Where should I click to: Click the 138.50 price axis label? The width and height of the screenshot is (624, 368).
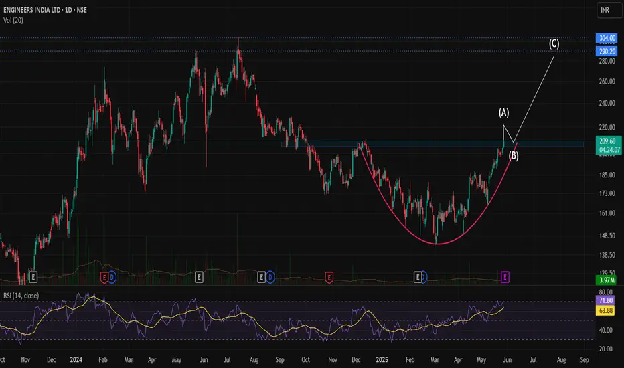click(x=607, y=255)
